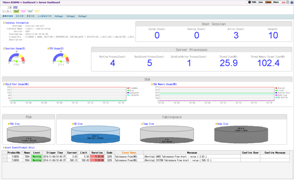The image size is (294, 180).
Task: Select the ETC group
Action: pyautogui.click(x=15, y=8)
